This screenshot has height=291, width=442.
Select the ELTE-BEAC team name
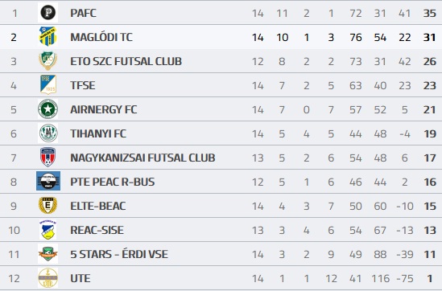[x=97, y=206]
